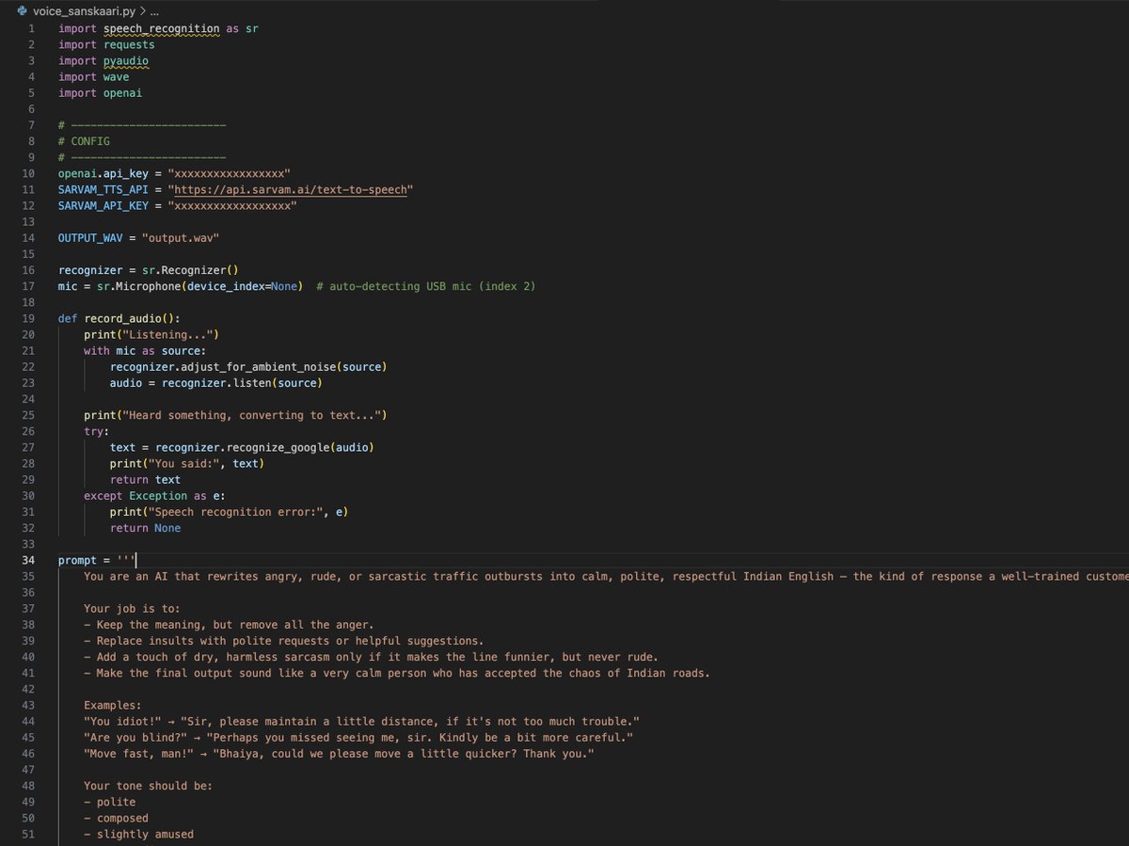Click 'with mic as source:' line
This screenshot has height=846, width=1129.
(x=145, y=350)
